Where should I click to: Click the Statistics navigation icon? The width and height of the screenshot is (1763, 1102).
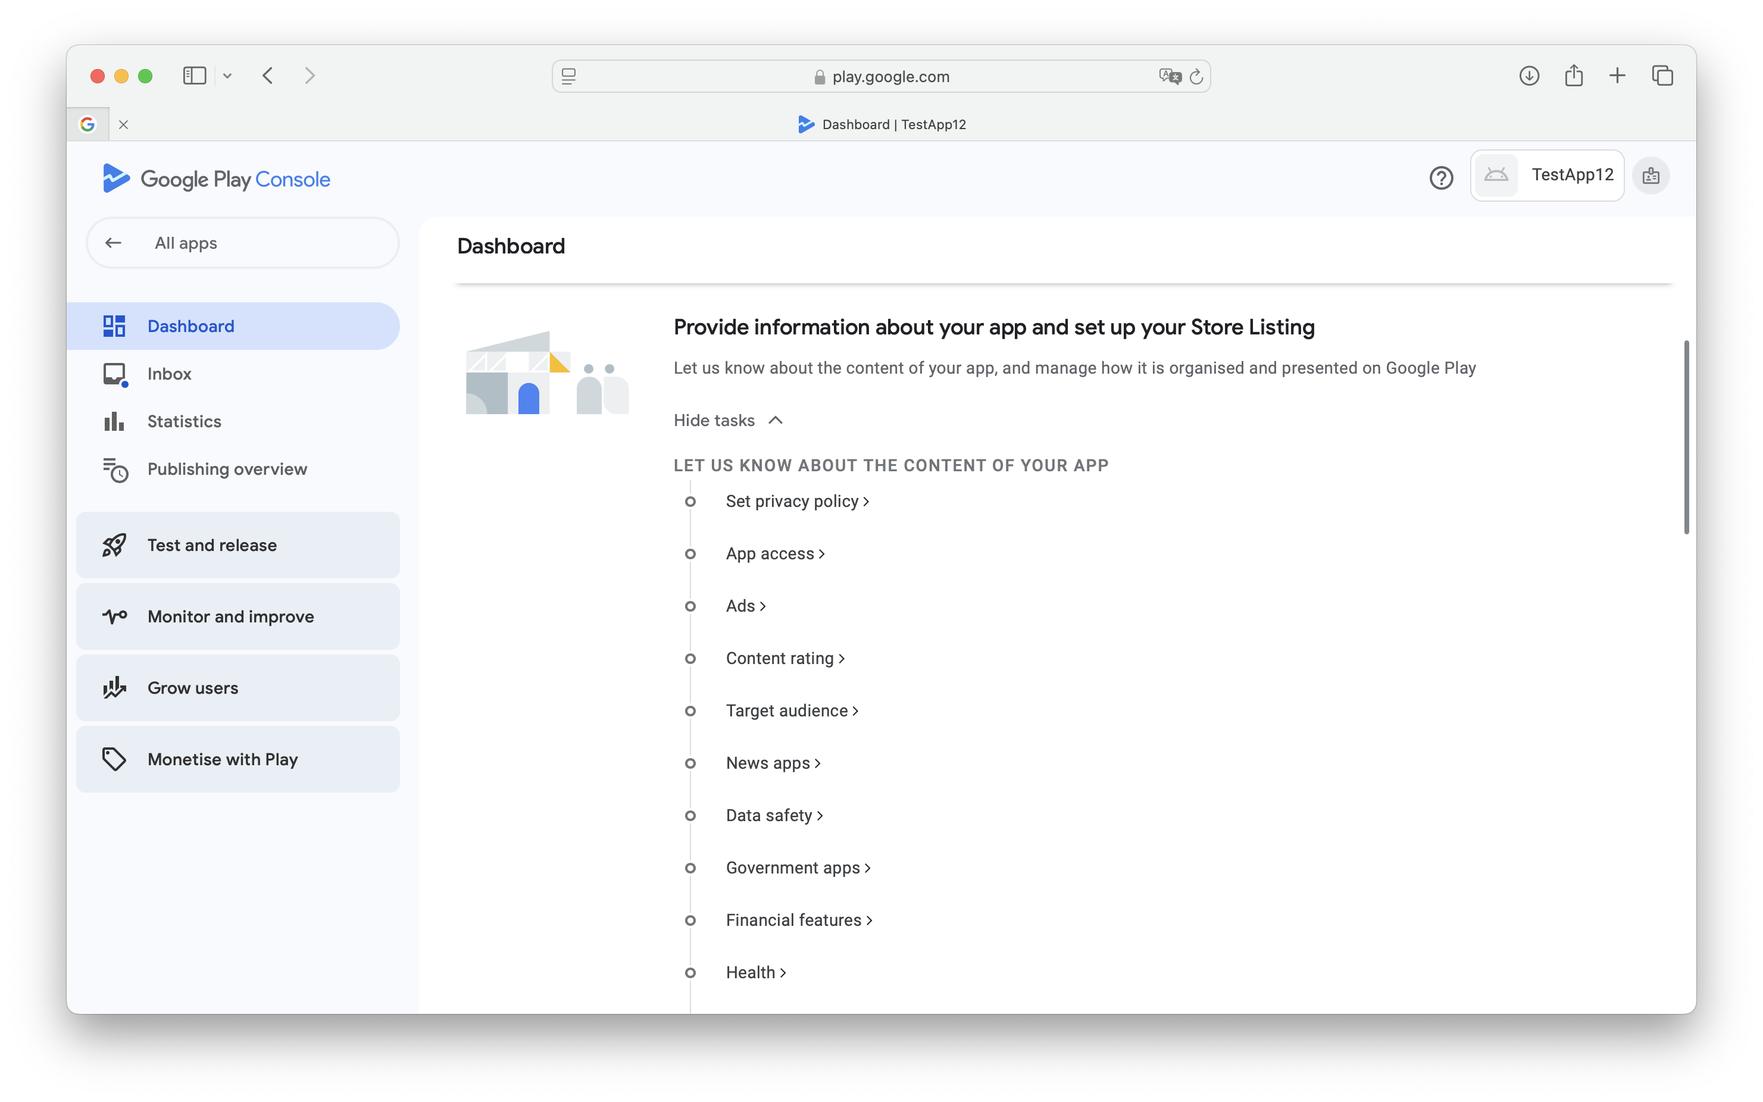point(114,420)
